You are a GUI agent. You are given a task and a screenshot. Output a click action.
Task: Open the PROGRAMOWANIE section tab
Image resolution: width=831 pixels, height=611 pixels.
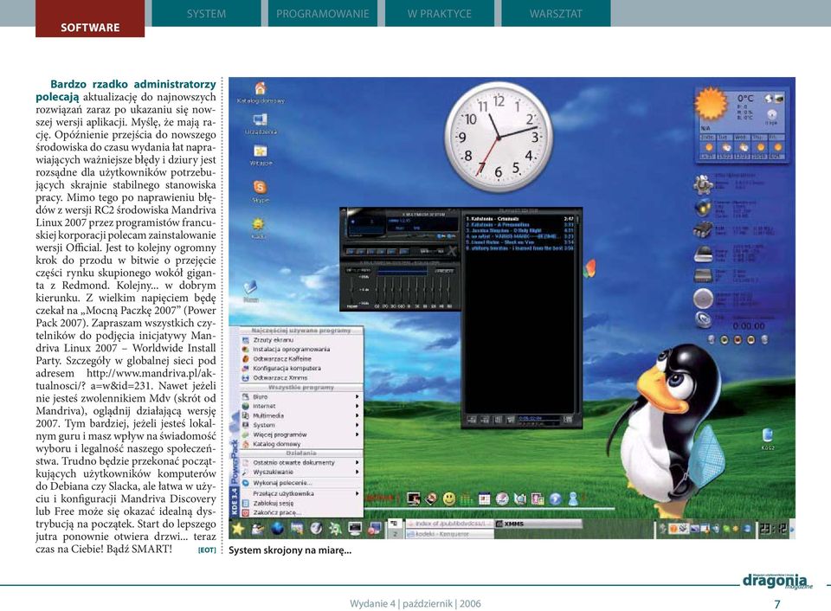[323, 13]
